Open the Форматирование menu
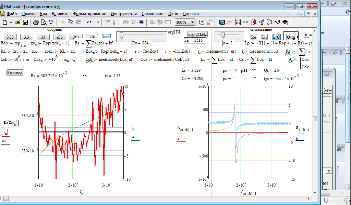Screen dimensions: 351x205 click(x=89, y=14)
